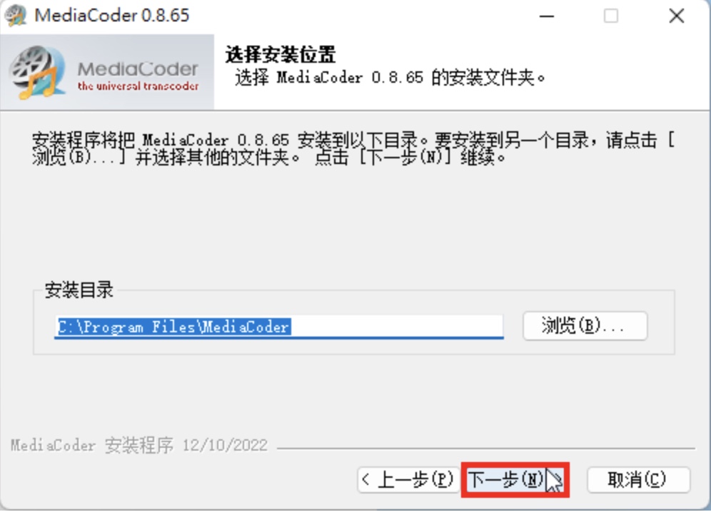This screenshot has height=512, width=711.
Task: Minimize the MediaCoder installer window
Action: click(546, 16)
